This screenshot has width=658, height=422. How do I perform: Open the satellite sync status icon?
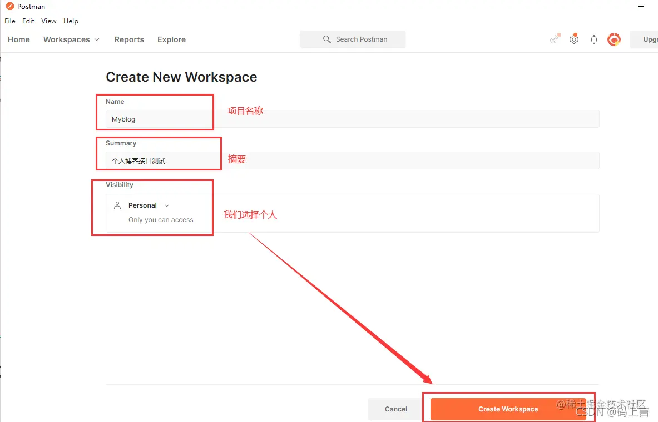555,39
